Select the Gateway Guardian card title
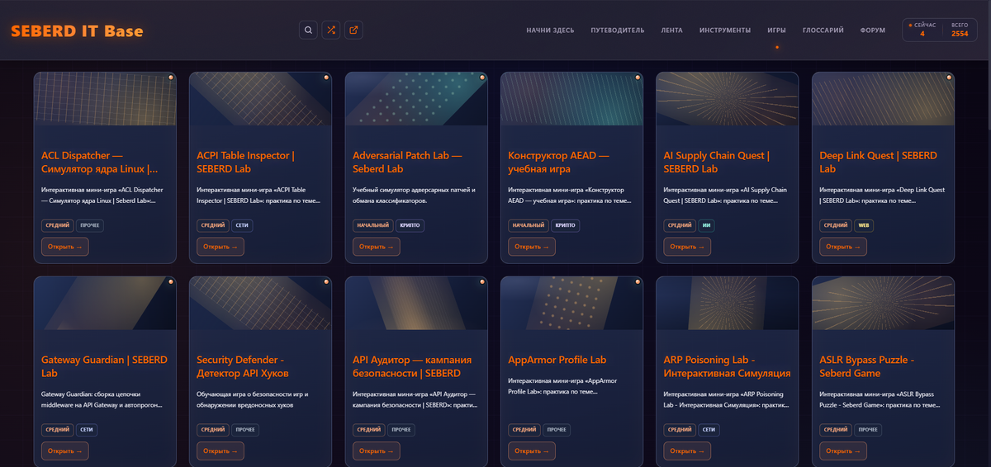This screenshot has width=991, height=467. [104, 366]
